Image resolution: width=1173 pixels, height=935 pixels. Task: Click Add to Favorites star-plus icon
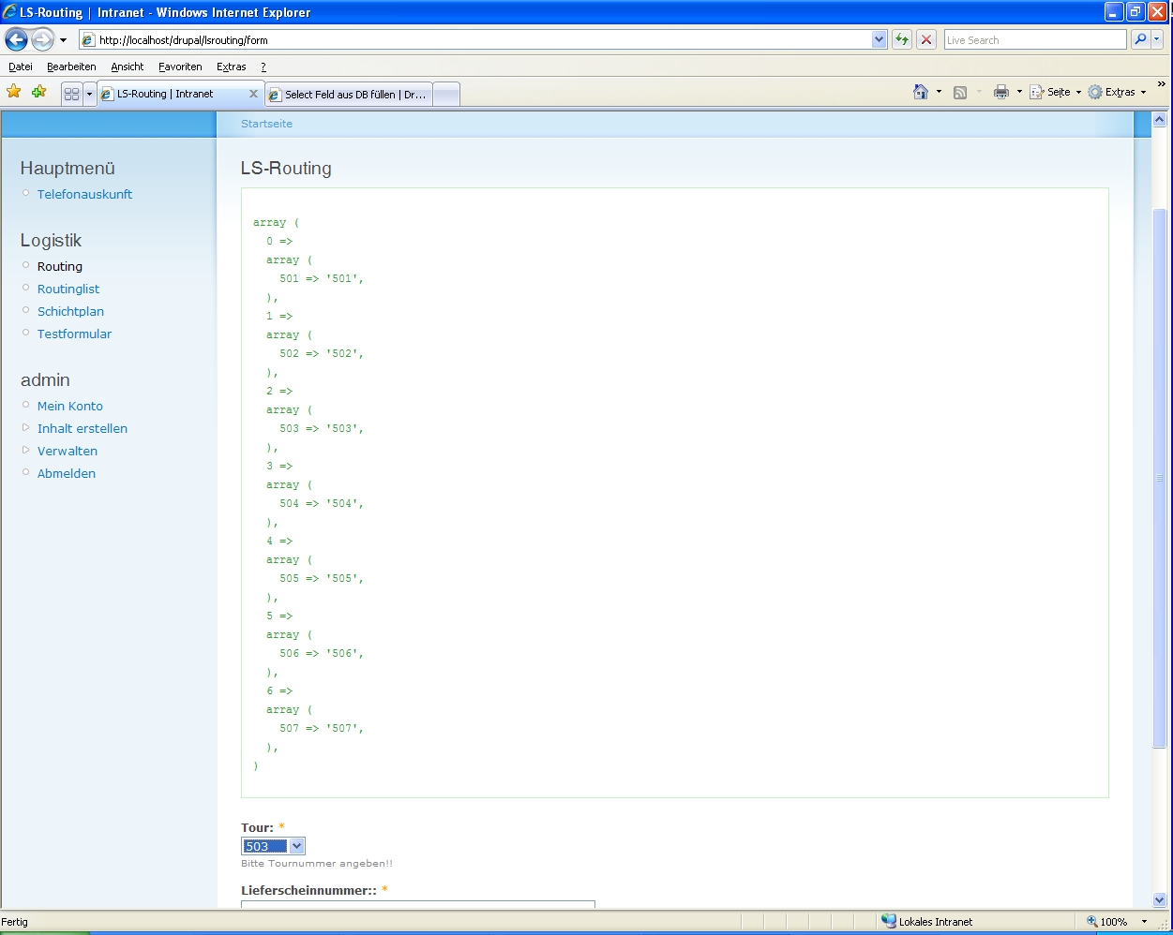click(38, 92)
